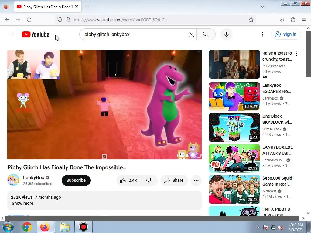311x233 pixels.
Task: Open the YouTube hamburger guide menu
Action: [11, 34]
